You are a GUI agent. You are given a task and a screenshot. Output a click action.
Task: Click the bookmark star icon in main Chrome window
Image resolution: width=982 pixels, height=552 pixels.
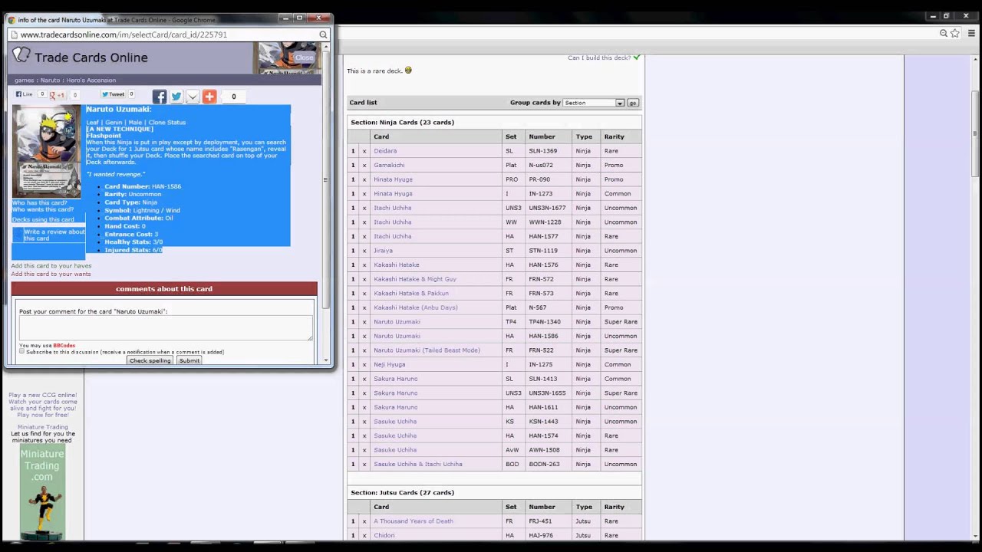(955, 33)
